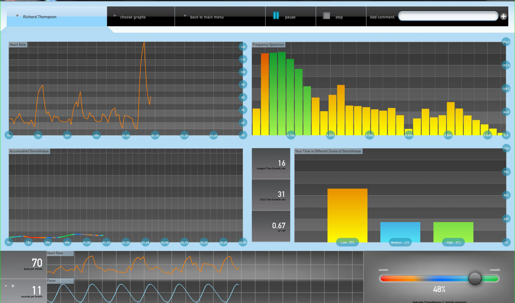Open the Richard Thompson user menu
Viewport: 515px width, 303px height.
(x=40, y=17)
